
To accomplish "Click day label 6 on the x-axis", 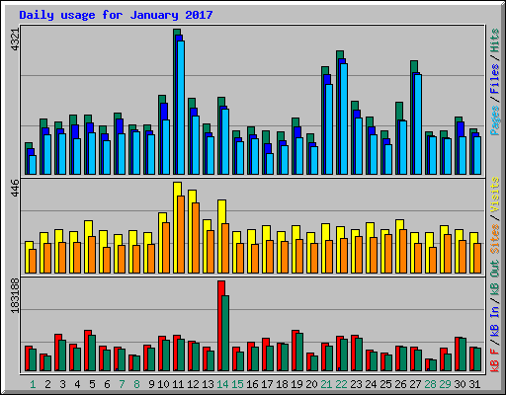I will coord(107,384).
